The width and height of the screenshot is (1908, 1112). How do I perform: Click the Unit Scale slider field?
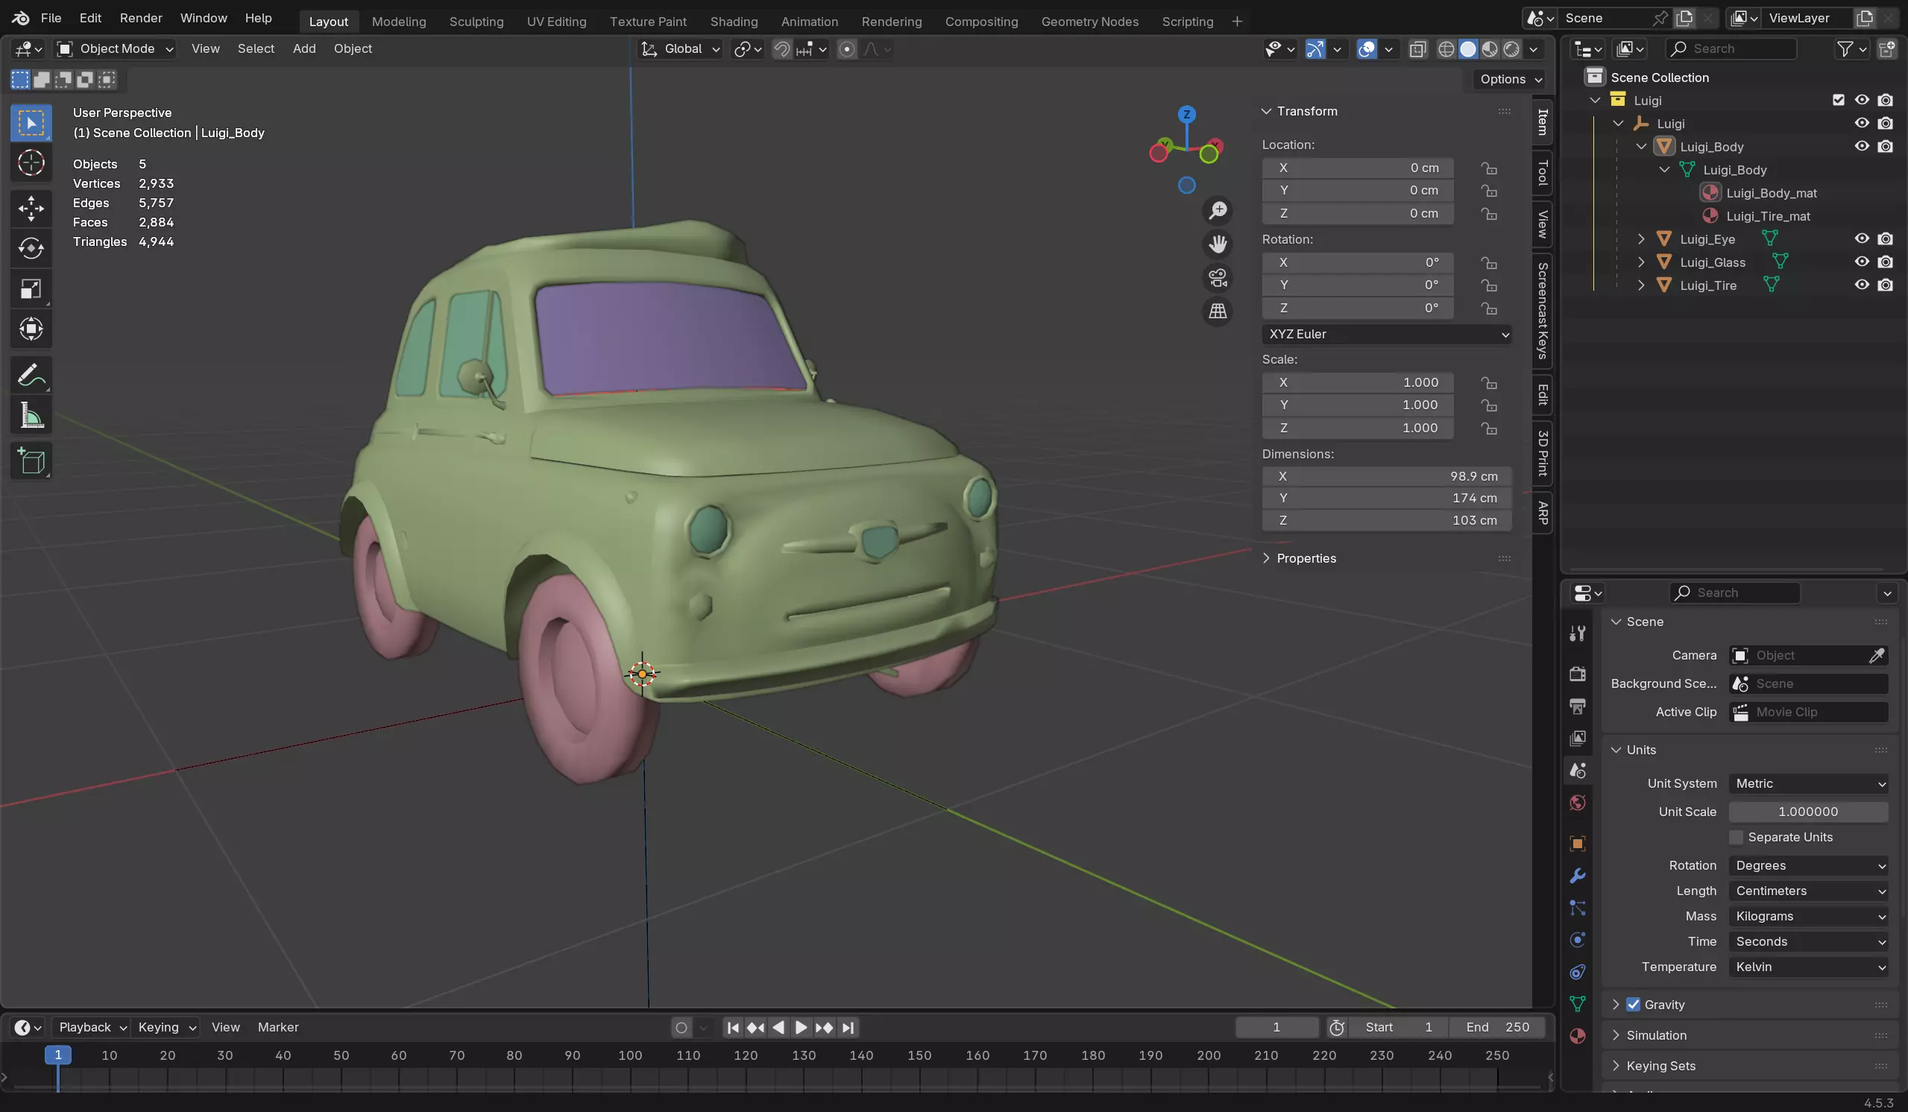click(x=1809, y=812)
